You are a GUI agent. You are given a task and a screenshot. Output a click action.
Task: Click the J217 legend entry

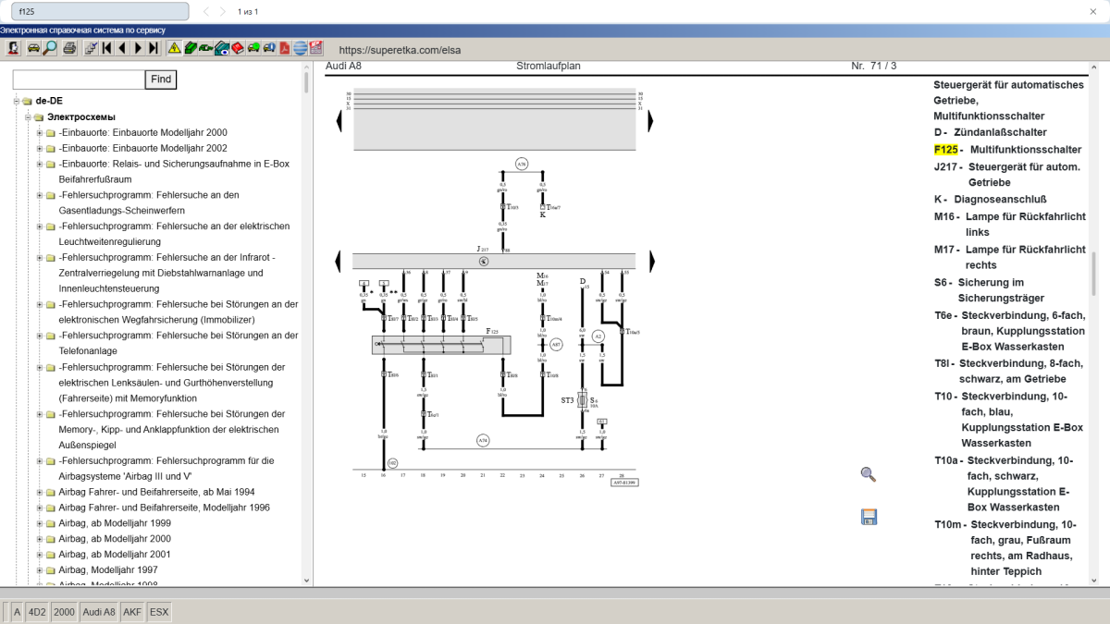[1010, 175]
